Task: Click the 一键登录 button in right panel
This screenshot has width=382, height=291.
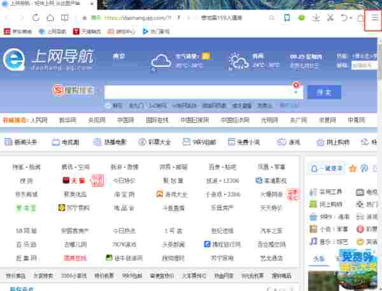Action: (x=327, y=168)
